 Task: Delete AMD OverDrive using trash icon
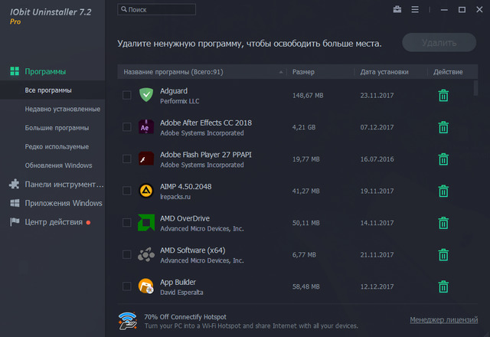(443, 223)
